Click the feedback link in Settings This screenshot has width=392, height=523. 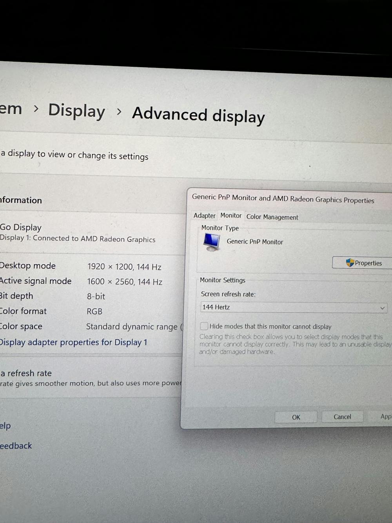coord(16,446)
